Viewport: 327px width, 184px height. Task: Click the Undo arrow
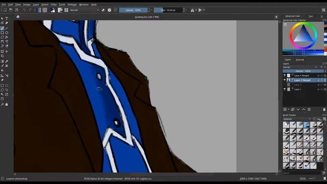25,10
